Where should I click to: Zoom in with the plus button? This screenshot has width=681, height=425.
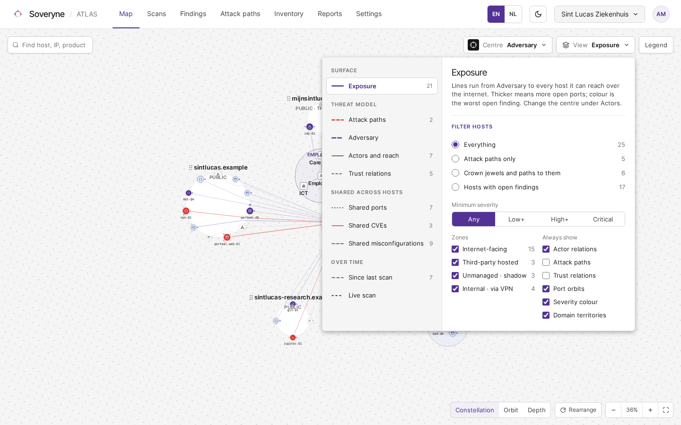[650, 410]
